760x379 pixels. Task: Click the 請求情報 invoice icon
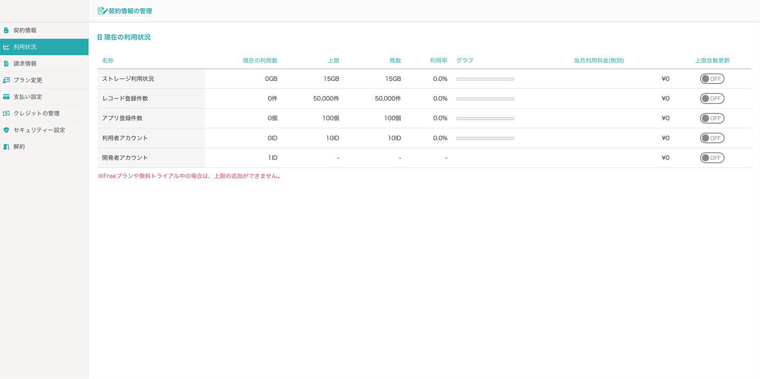coord(6,64)
